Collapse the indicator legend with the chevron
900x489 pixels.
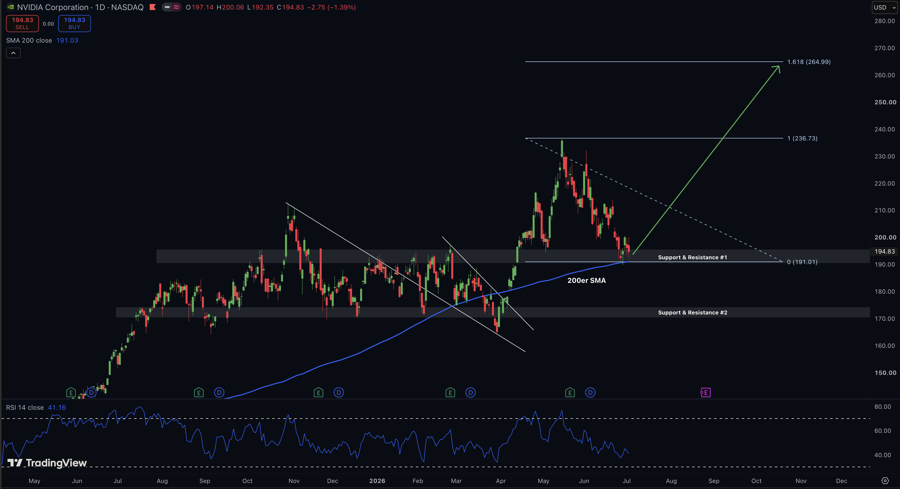[13, 53]
